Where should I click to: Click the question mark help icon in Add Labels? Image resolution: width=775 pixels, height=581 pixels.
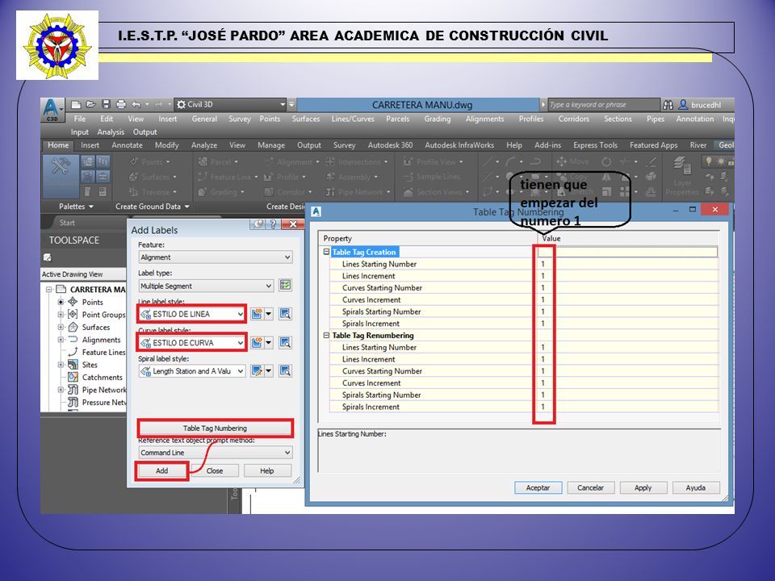point(273,224)
